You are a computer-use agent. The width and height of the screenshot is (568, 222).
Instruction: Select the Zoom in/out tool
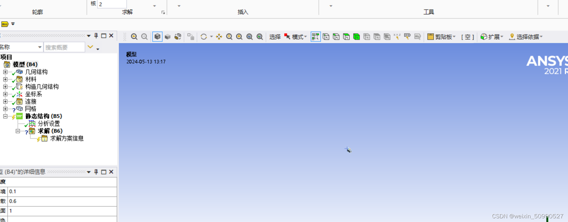click(229, 37)
